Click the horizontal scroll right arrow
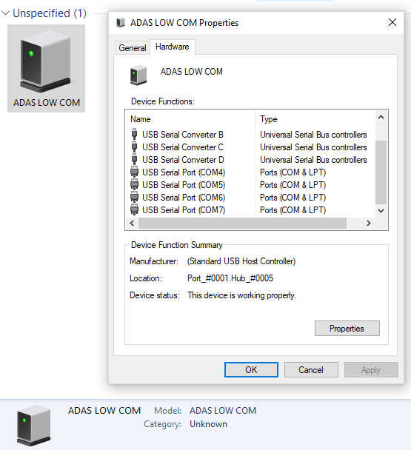 [x=369, y=224]
